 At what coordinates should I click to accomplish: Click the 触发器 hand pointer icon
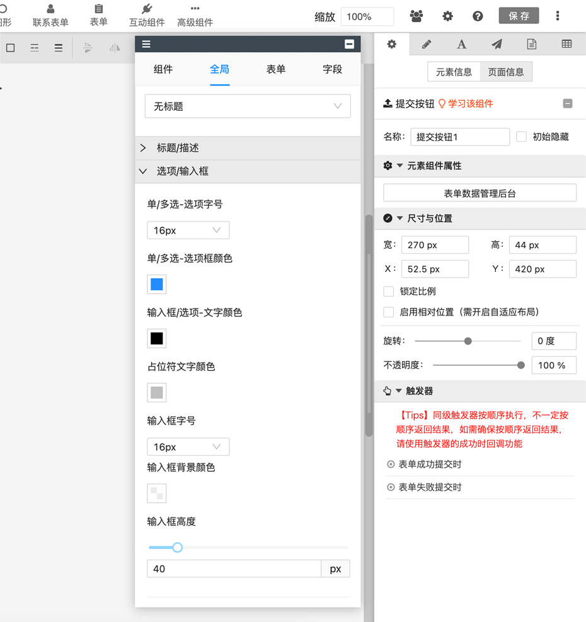coord(388,391)
